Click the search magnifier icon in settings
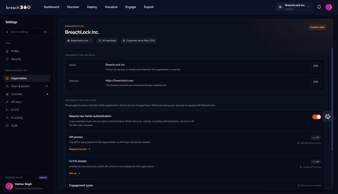 coord(7,32)
